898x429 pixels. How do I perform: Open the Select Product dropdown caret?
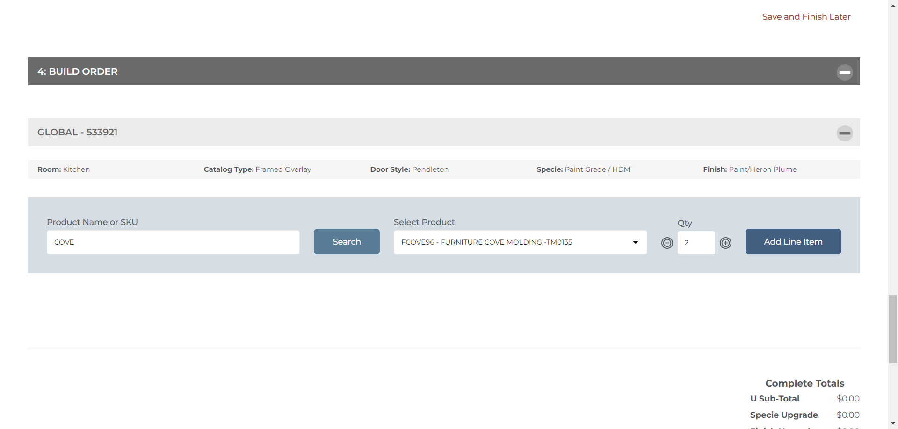[x=635, y=242]
